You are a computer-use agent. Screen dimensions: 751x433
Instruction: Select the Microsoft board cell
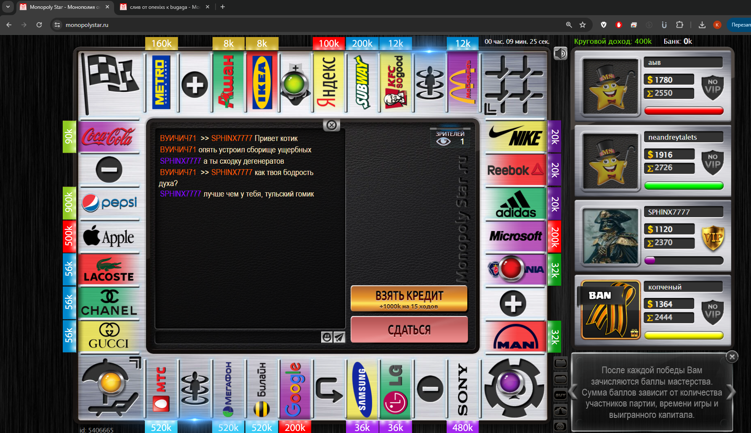tap(516, 236)
